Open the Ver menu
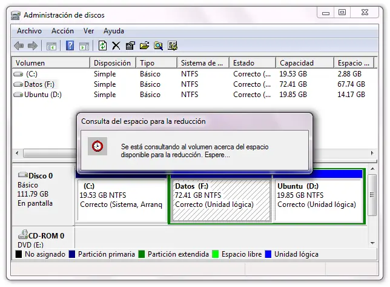Viewport: 390px width, 287px height. 88,31
